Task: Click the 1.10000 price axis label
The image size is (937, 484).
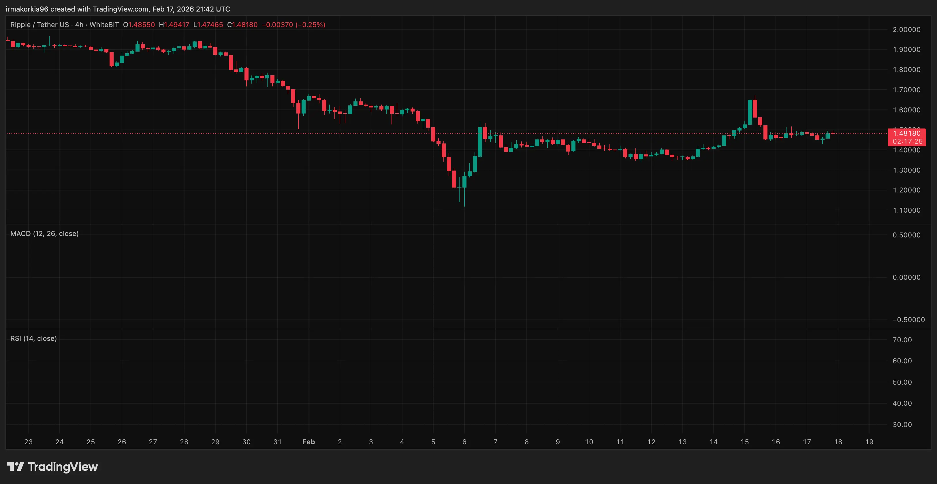Action: [906, 210]
